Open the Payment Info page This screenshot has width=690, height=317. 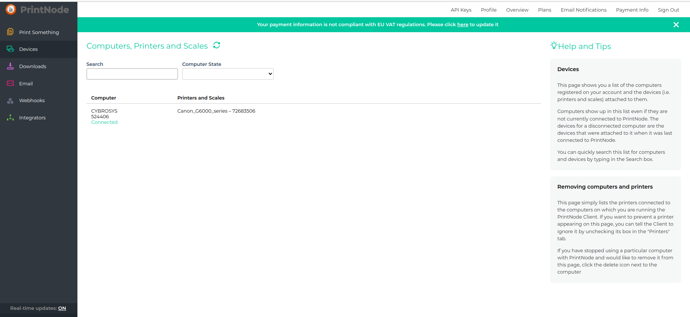(632, 10)
